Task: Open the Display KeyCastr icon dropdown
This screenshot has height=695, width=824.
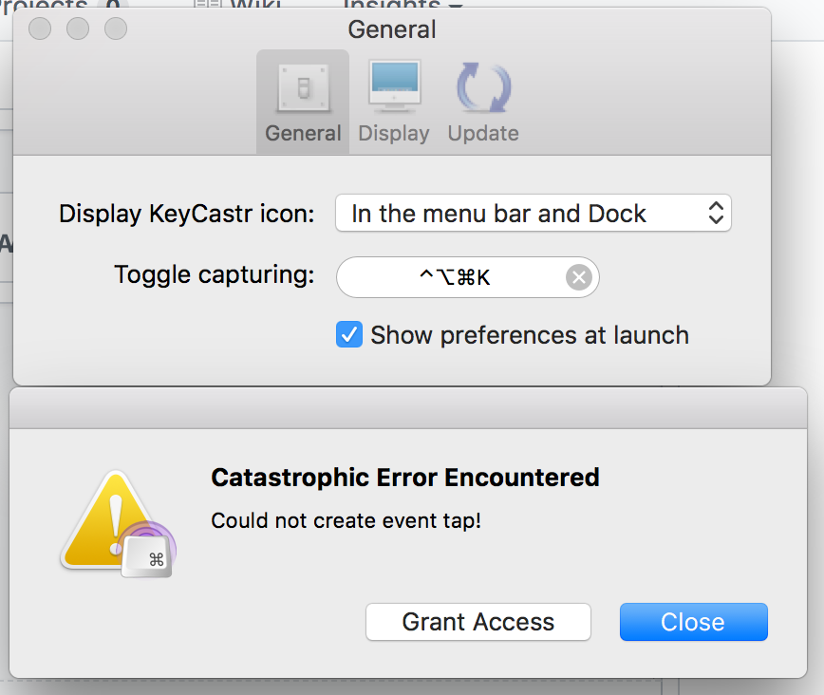Action: (x=534, y=213)
